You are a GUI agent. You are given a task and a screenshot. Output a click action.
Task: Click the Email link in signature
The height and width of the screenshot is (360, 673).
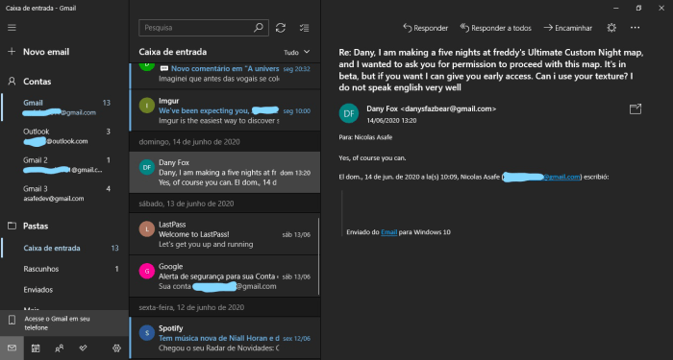click(x=388, y=232)
